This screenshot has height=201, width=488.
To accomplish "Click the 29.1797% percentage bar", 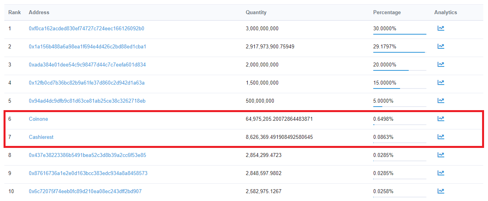I will pos(400,52).
